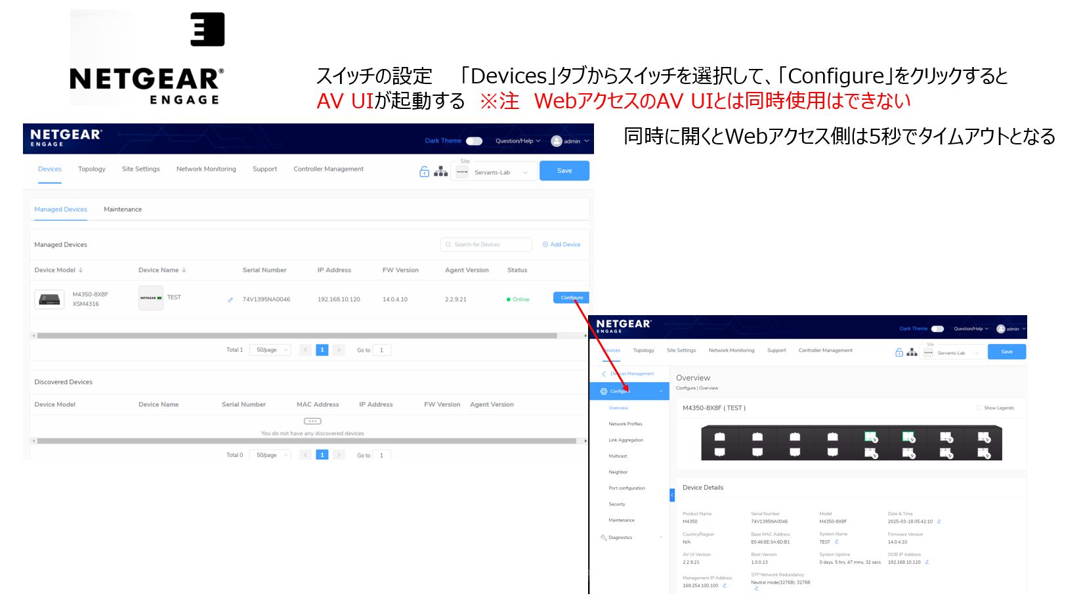
Task: Open Link Aggregation in sidebar
Action: [x=626, y=441]
